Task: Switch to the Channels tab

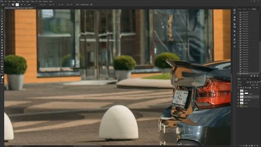Action: pyautogui.click(x=245, y=79)
